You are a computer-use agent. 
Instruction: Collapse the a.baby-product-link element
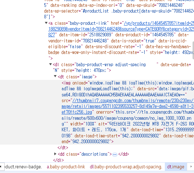pos(46,23)
